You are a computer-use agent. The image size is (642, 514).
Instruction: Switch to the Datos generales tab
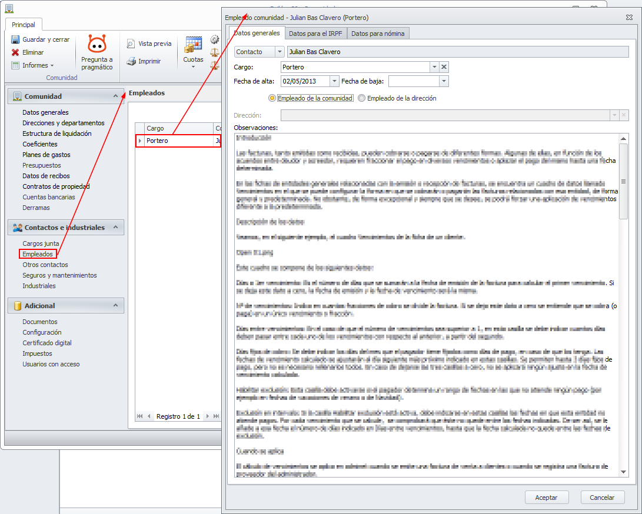[x=257, y=33]
